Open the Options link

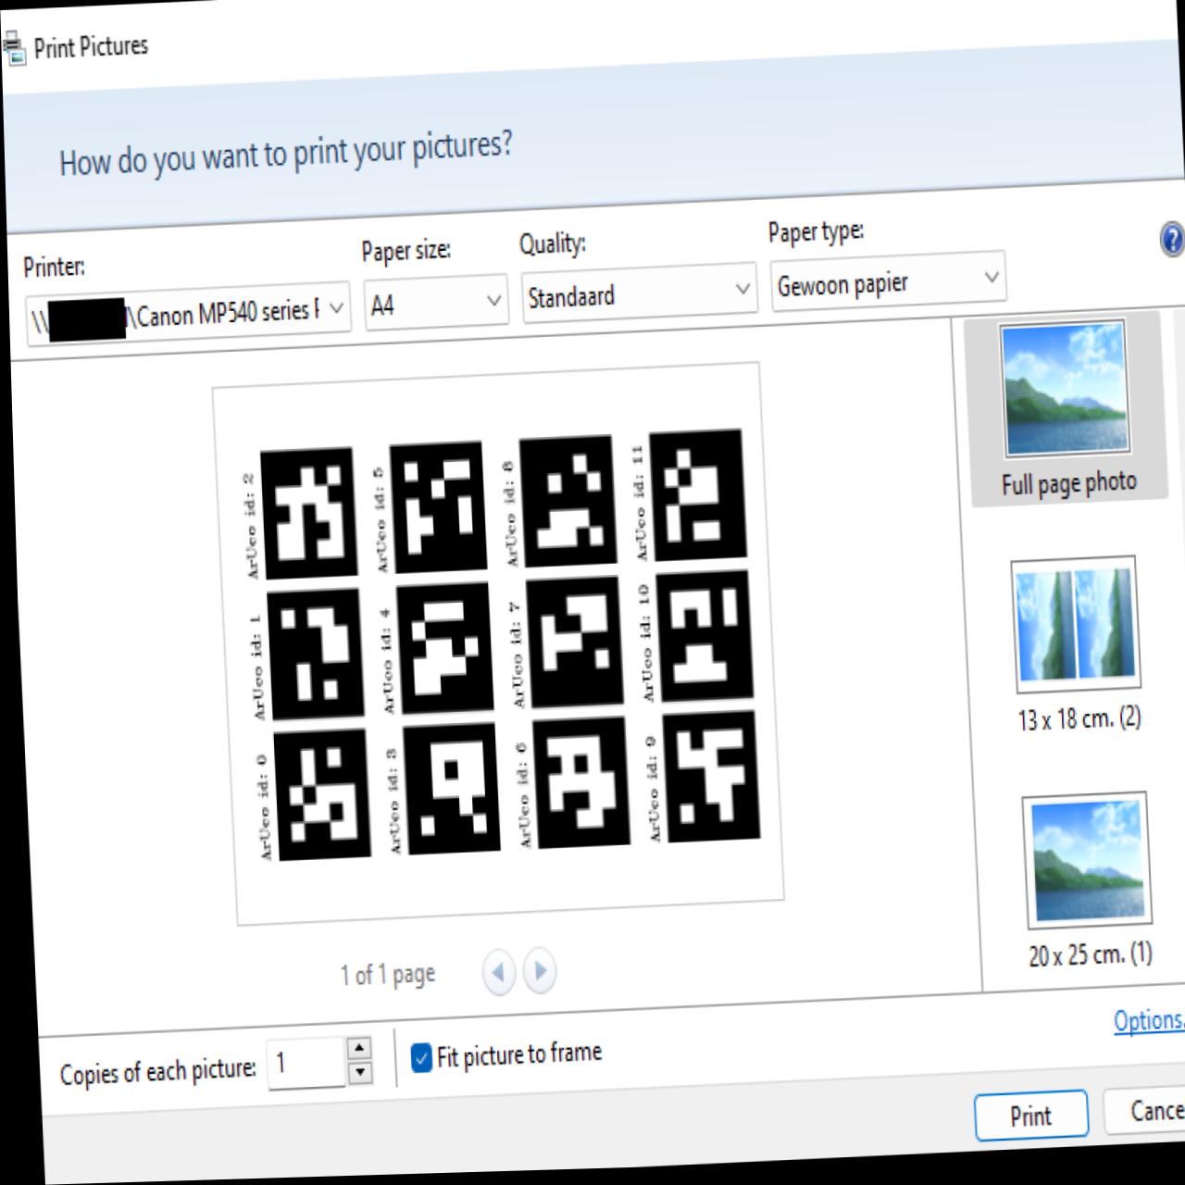(1149, 1020)
